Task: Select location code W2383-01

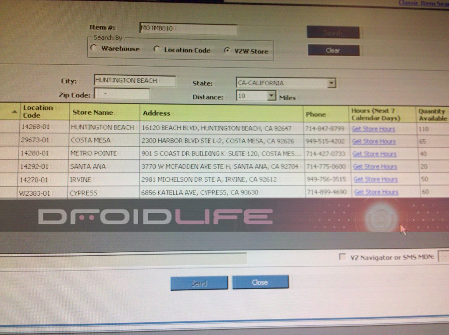Action: click(x=34, y=194)
